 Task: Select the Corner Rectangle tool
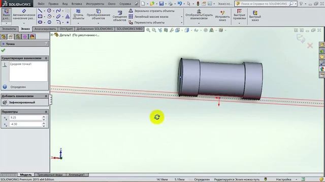(x=40, y=17)
